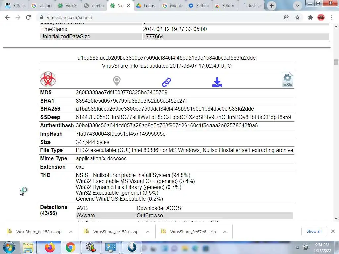The height and width of the screenshot is (254, 339).
Task: Click the SHA256 value in the table row
Action: pos(165,109)
